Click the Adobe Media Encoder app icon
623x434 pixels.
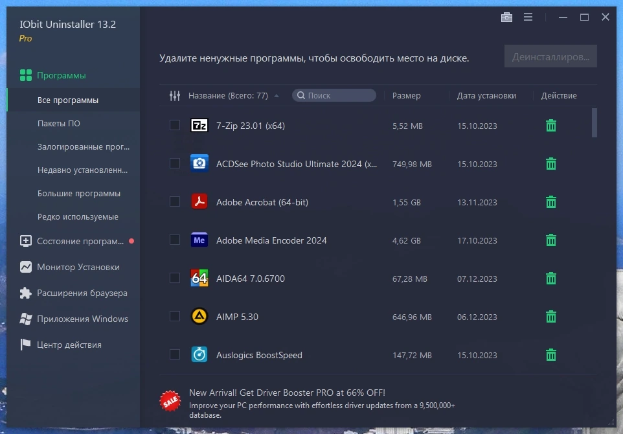point(199,240)
